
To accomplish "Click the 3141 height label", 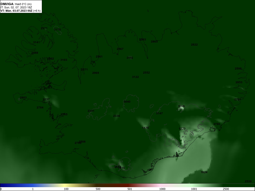I will pyautogui.click(x=36, y=42).
